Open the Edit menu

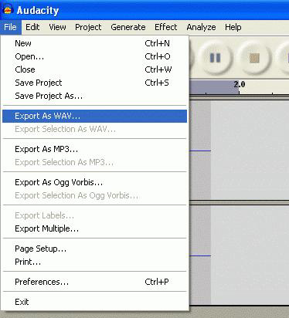[32, 27]
